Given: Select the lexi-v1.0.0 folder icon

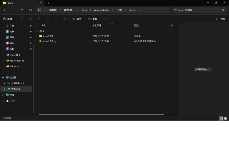Looking at the screenshot, I should pos(41,36).
